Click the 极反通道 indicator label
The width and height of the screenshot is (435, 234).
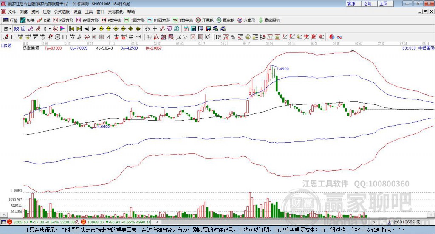31,48
